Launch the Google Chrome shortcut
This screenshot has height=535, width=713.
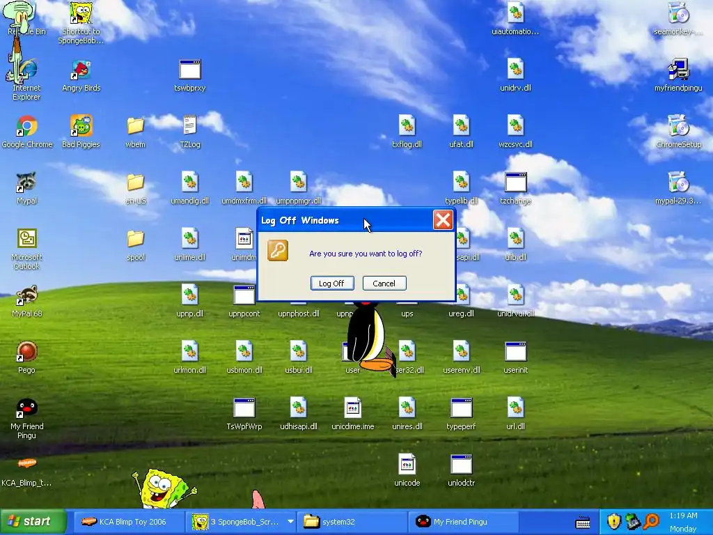click(27, 132)
